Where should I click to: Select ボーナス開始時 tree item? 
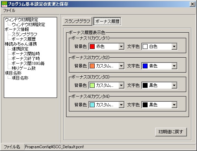point(26,54)
